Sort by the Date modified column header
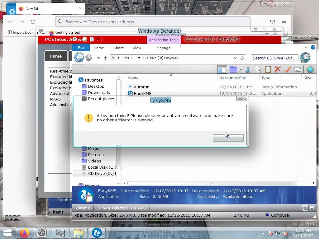 [x=233, y=78]
